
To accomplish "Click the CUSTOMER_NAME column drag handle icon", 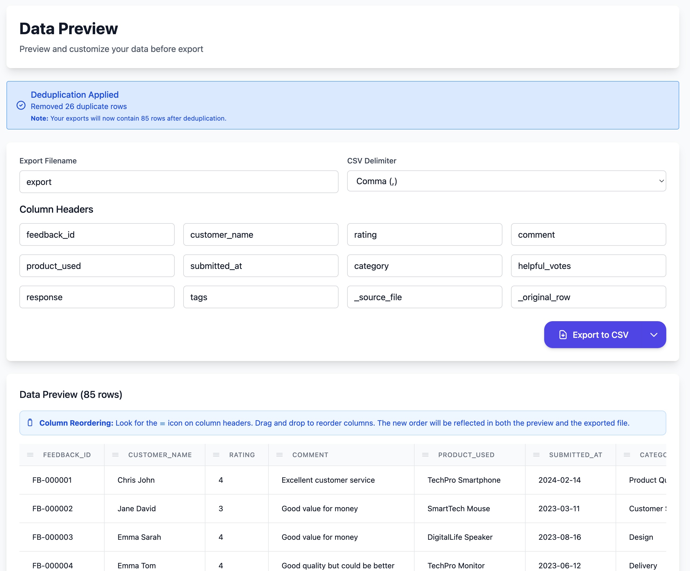I will (115, 454).
